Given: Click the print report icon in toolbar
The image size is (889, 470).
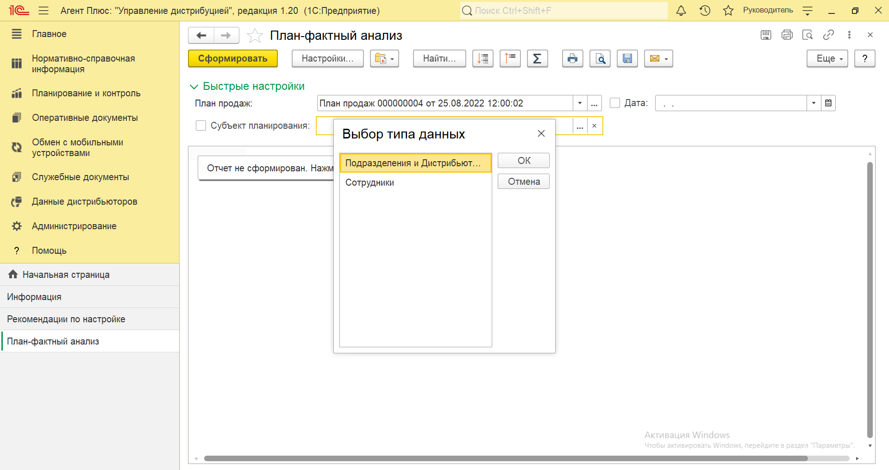Looking at the screenshot, I should tap(572, 59).
